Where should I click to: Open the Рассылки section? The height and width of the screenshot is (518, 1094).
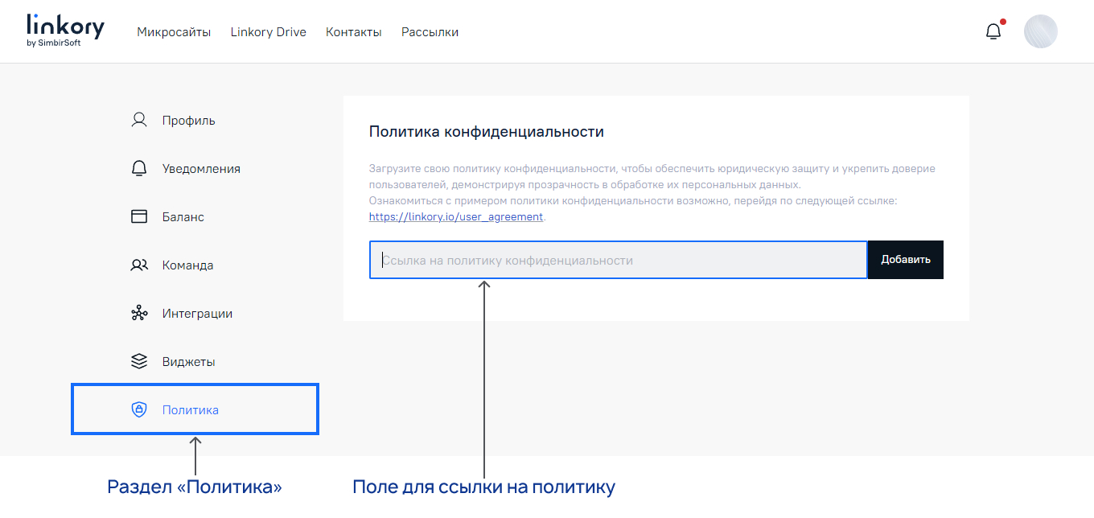point(430,31)
